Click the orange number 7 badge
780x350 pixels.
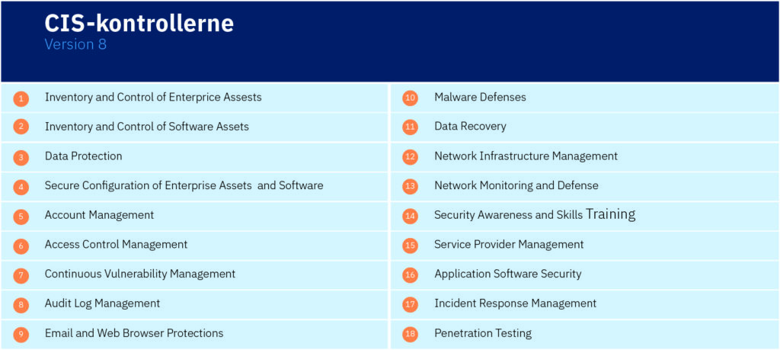pyautogui.click(x=21, y=275)
